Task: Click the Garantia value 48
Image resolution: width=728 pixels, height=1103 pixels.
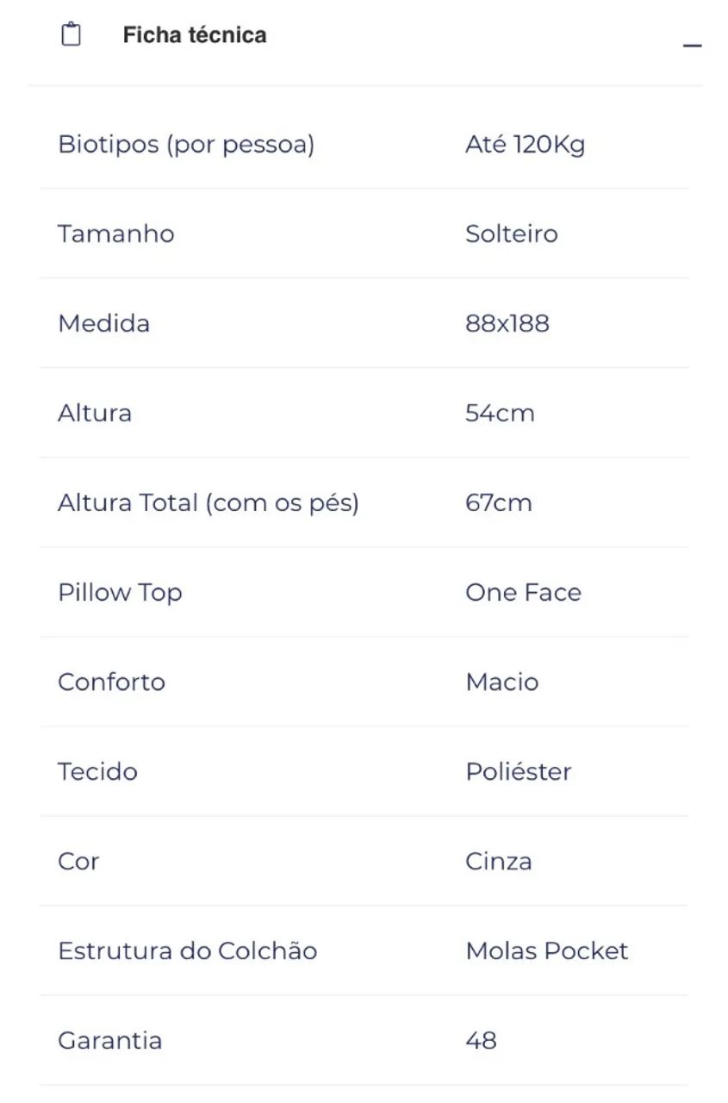Action: [x=481, y=1040]
